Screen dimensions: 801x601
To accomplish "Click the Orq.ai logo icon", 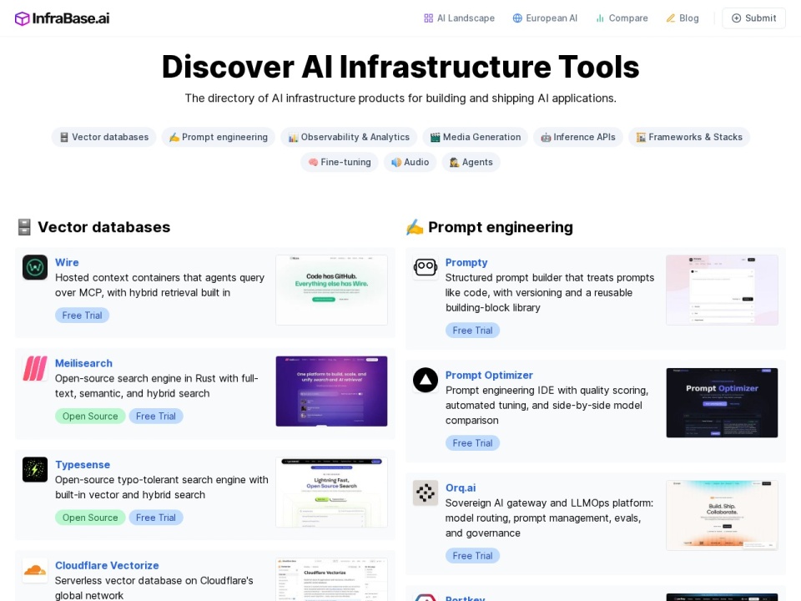I will point(426,492).
